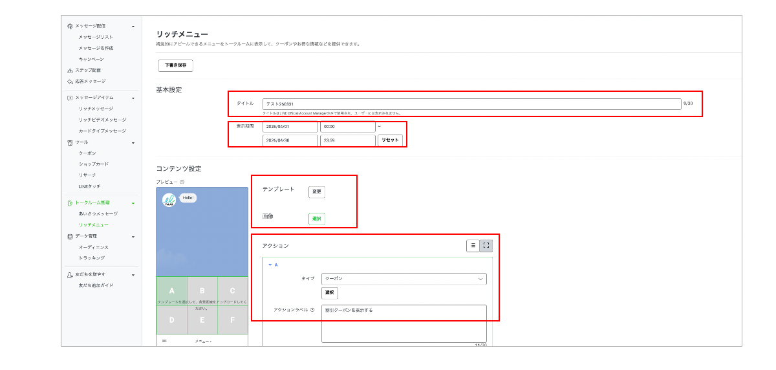Click the start date field 2026/04/01

point(290,127)
